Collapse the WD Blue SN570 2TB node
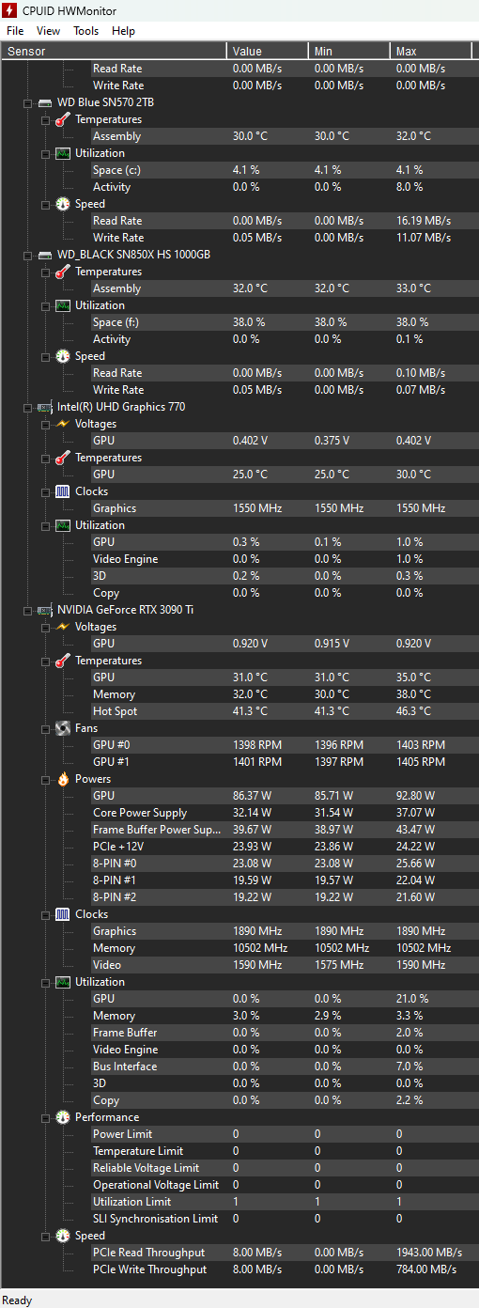The height and width of the screenshot is (1308, 479). 26,102
